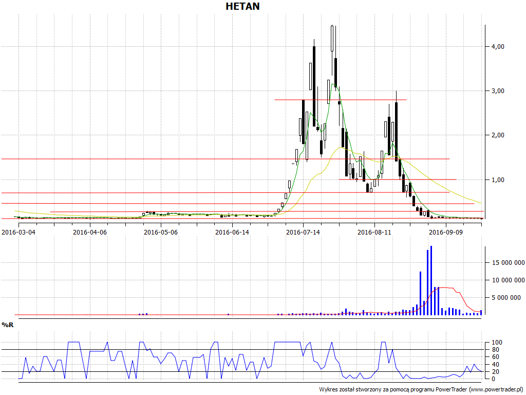526x395 pixels.
Task: Pick the 2016-07-14 date label
Action: point(303,232)
